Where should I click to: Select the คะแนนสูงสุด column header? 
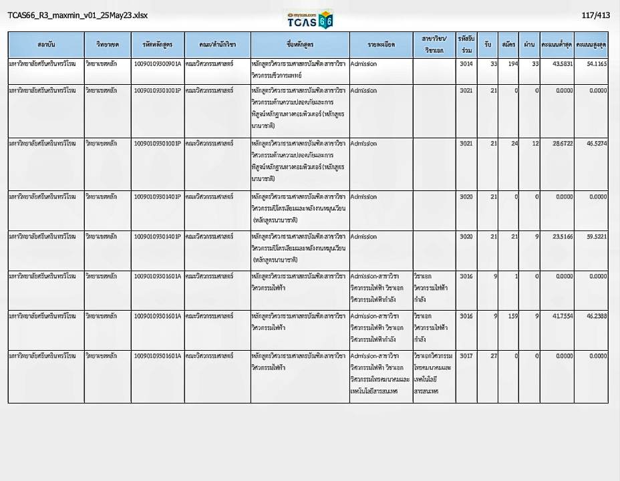coord(591,45)
